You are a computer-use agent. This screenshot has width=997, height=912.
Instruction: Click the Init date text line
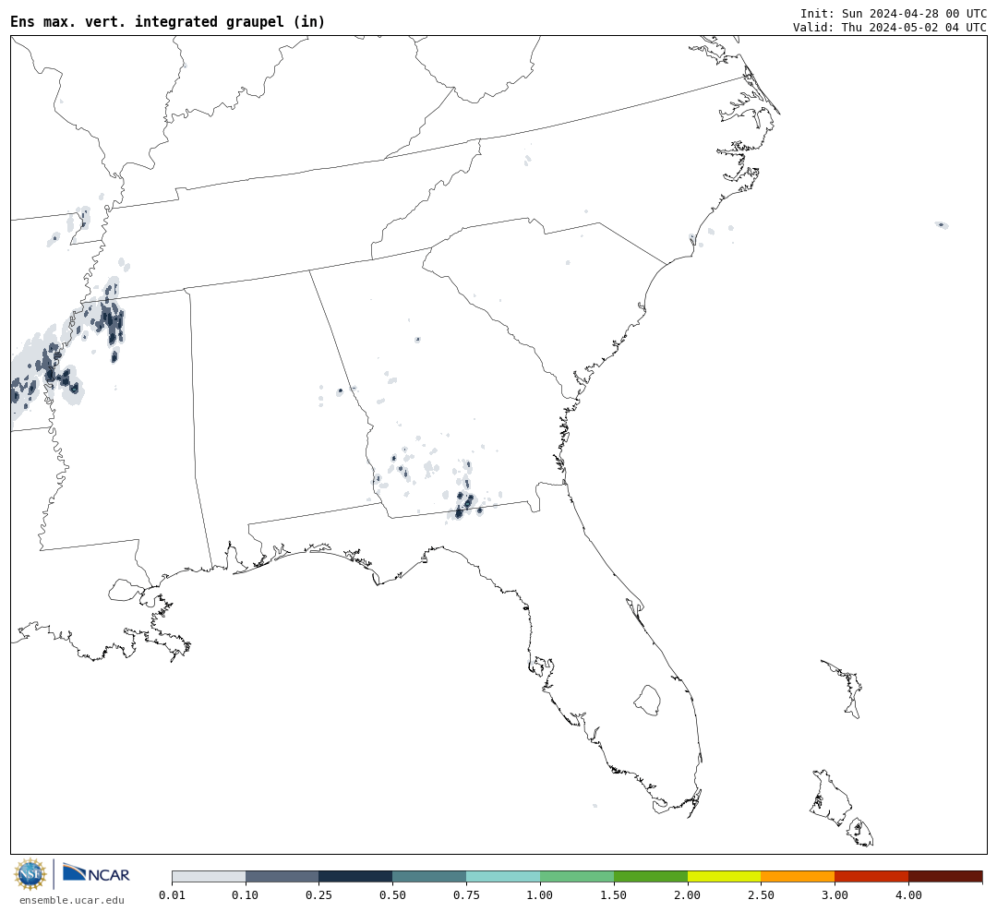(x=894, y=13)
